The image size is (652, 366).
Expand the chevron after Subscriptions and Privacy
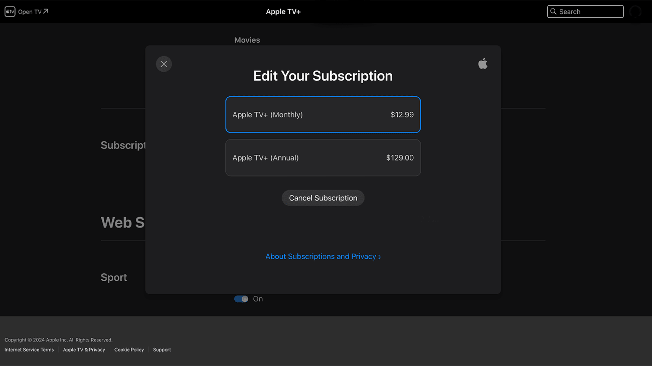click(379, 256)
